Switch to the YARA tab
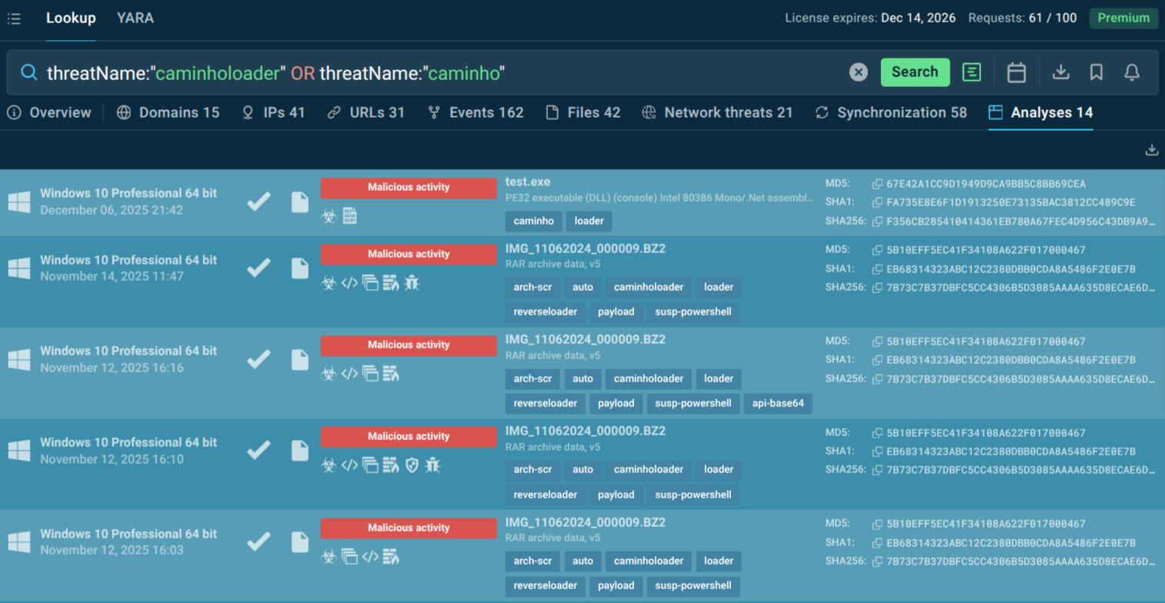The height and width of the screenshot is (603, 1165). [x=135, y=17]
